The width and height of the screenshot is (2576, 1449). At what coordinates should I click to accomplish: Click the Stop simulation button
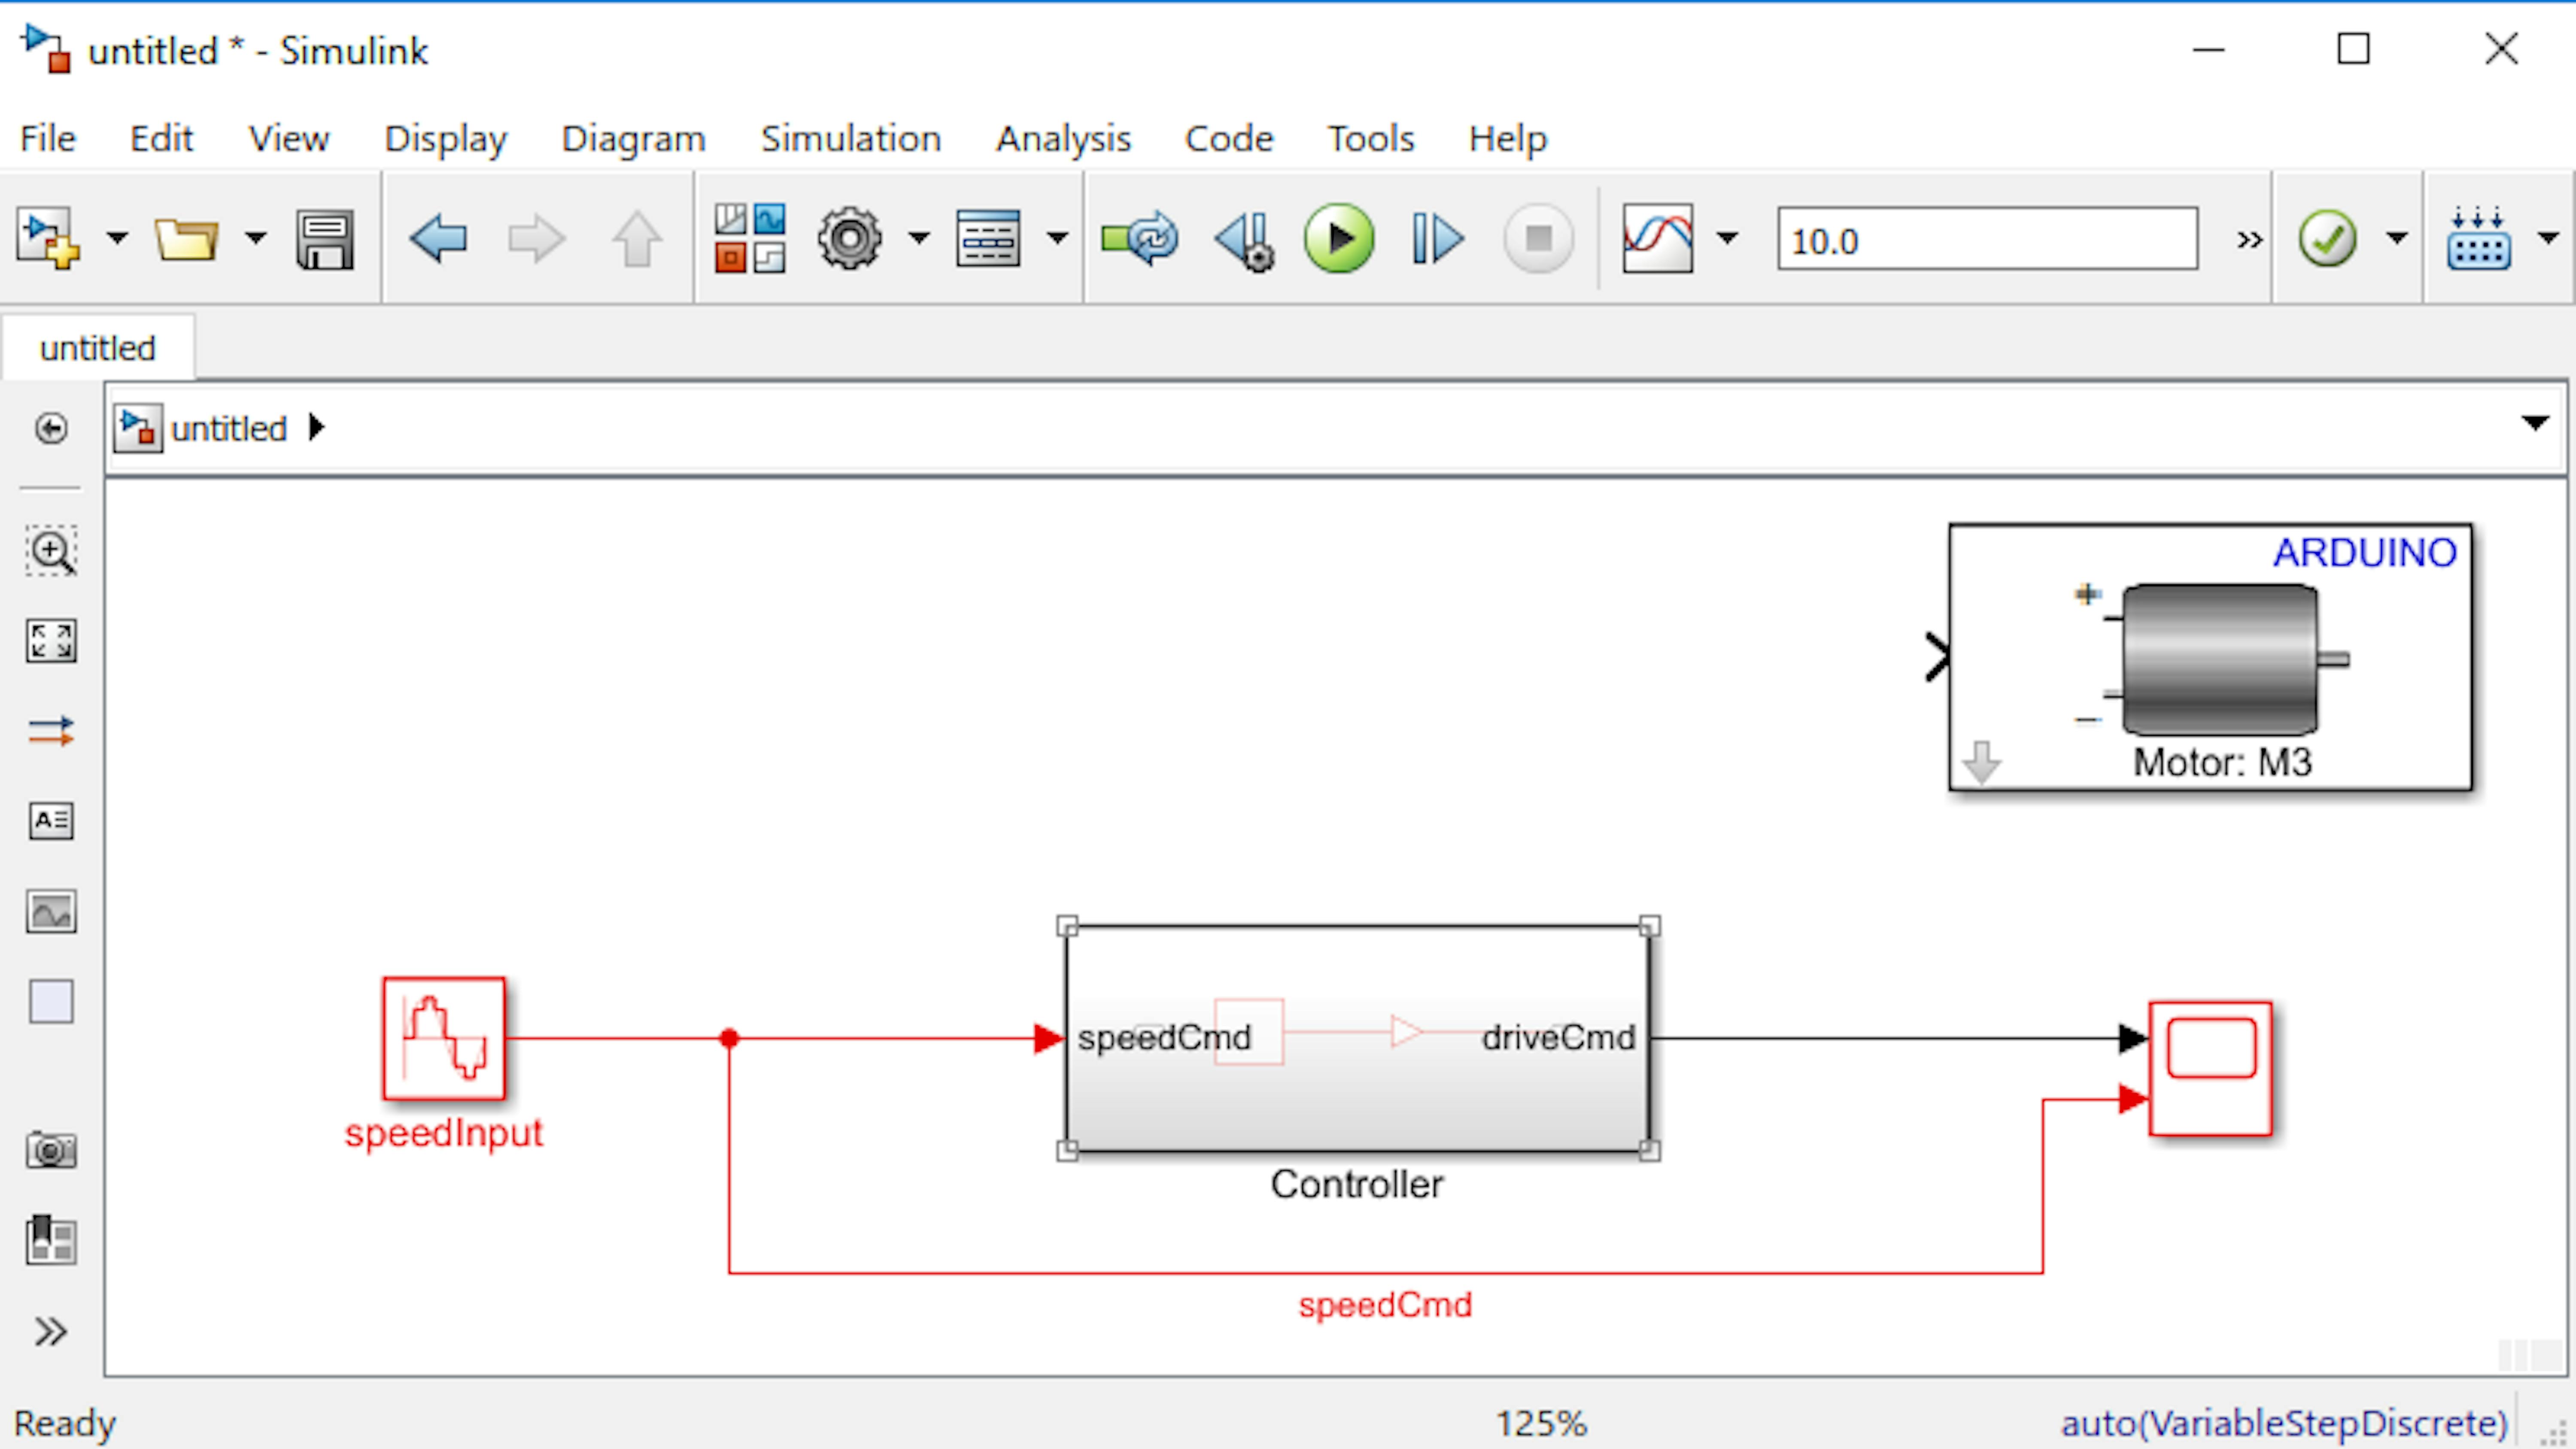point(1539,239)
